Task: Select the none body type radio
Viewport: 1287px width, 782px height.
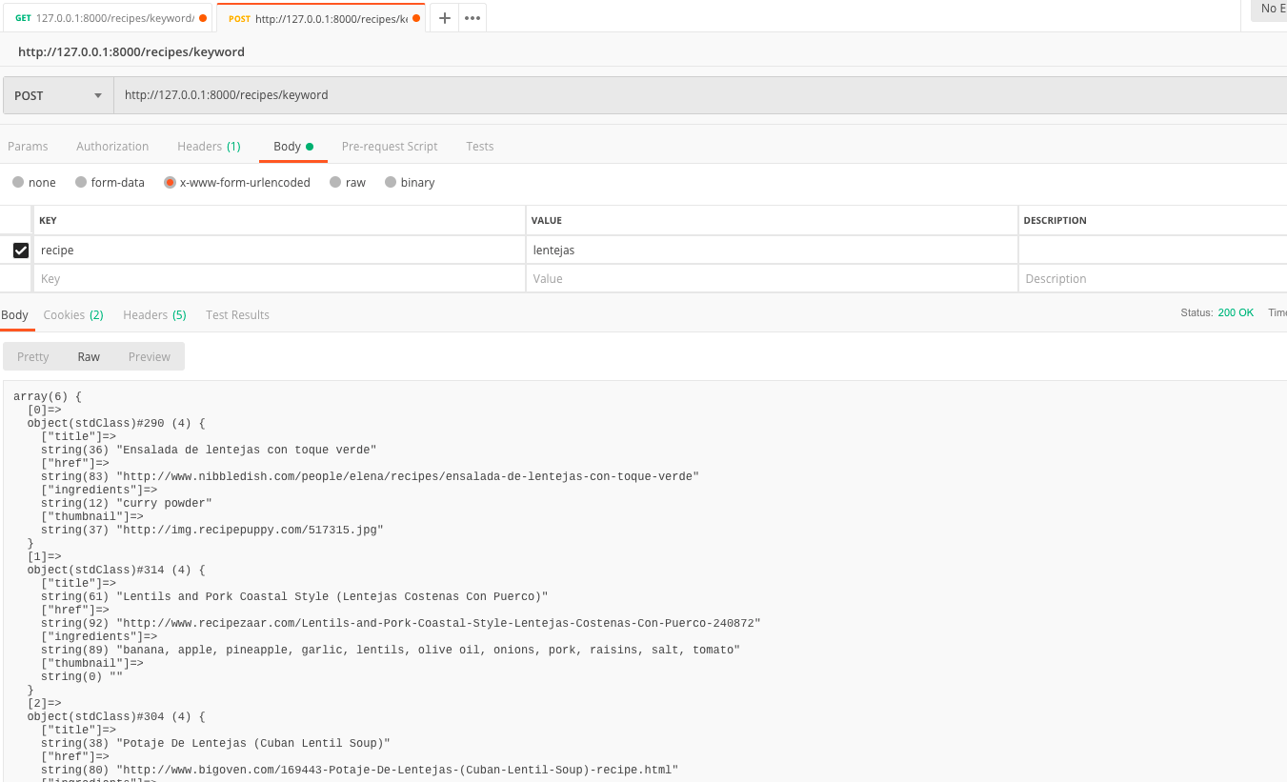Action: click(x=18, y=183)
